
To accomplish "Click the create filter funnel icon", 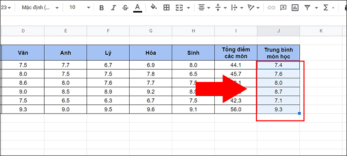I will coord(307,8).
